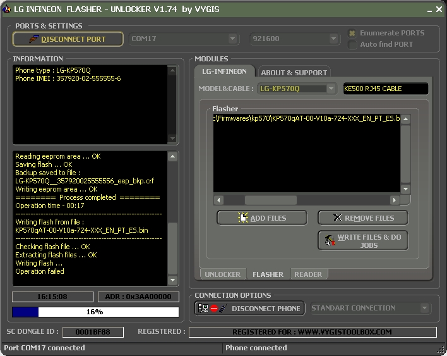Image resolution: width=447 pixels, height=356 pixels.
Task: Click the app logo in title bar
Action: pyautogui.click(x=6, y=9)
